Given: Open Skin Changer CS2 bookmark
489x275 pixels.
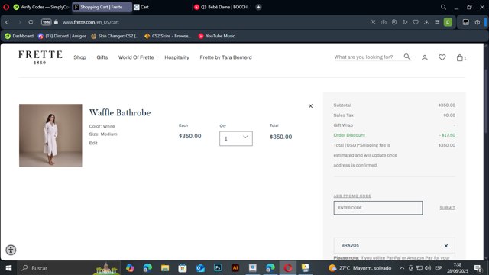Looking at the screenshot, I should pos(115,36).
